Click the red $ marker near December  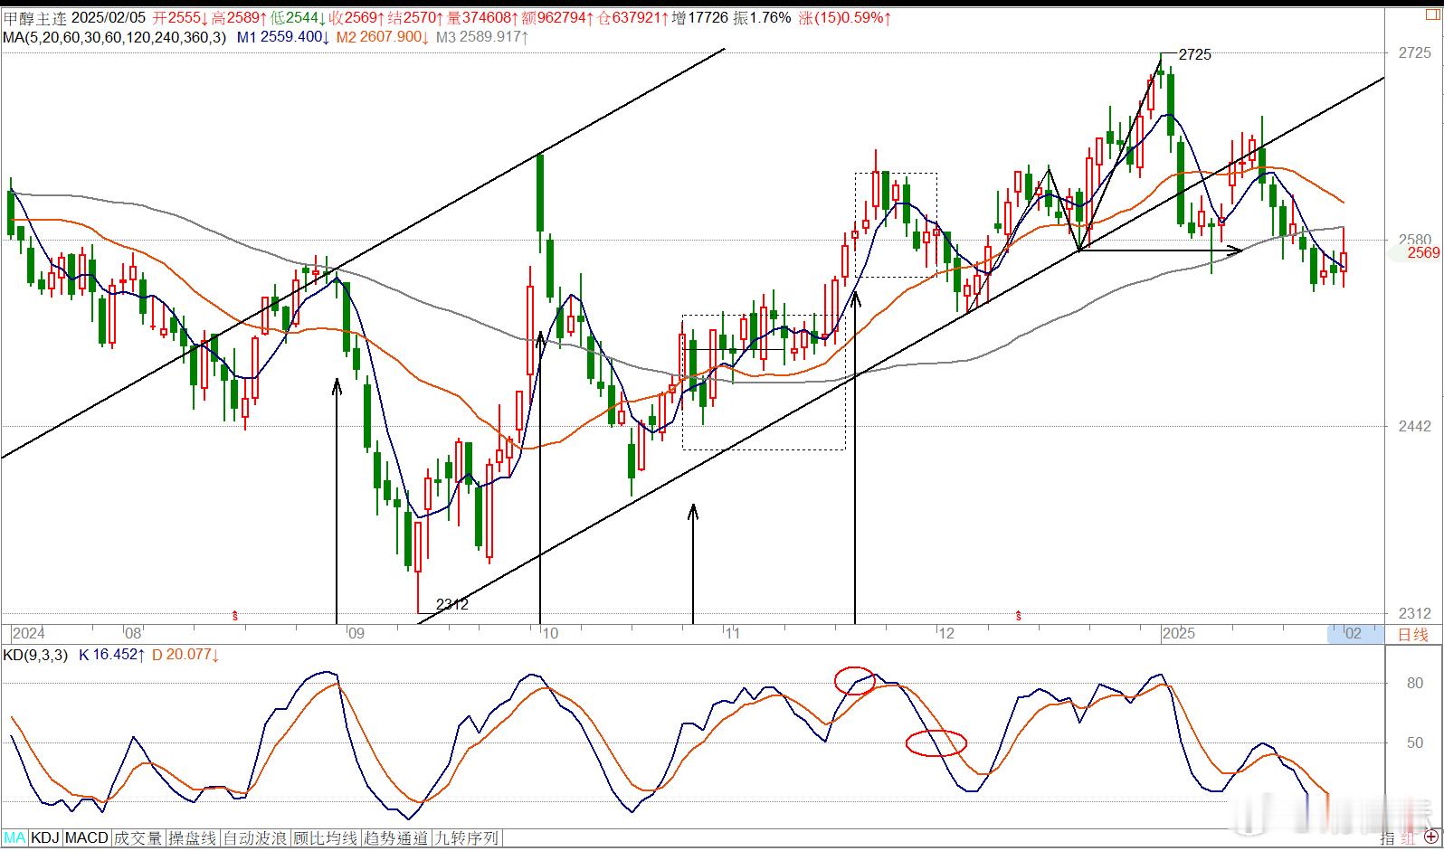[x=1019, y=616]
